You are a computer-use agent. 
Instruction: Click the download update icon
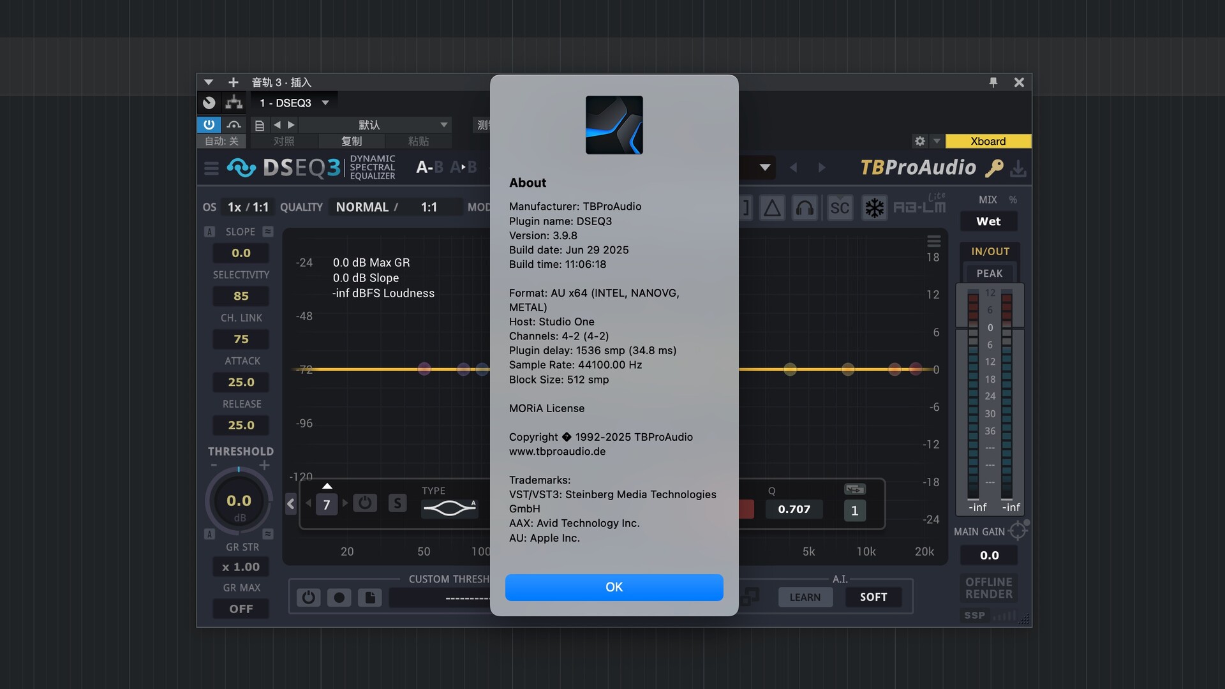click(1018, 168)
